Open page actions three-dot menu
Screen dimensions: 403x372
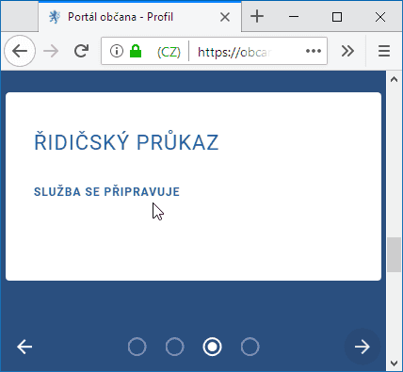[314, 51]
